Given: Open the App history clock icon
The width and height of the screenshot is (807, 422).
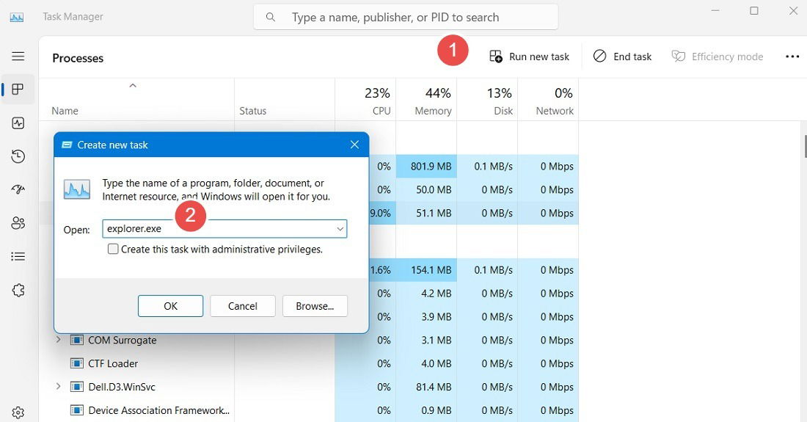Looking at the screenshot, I should [x=18, y=156].
